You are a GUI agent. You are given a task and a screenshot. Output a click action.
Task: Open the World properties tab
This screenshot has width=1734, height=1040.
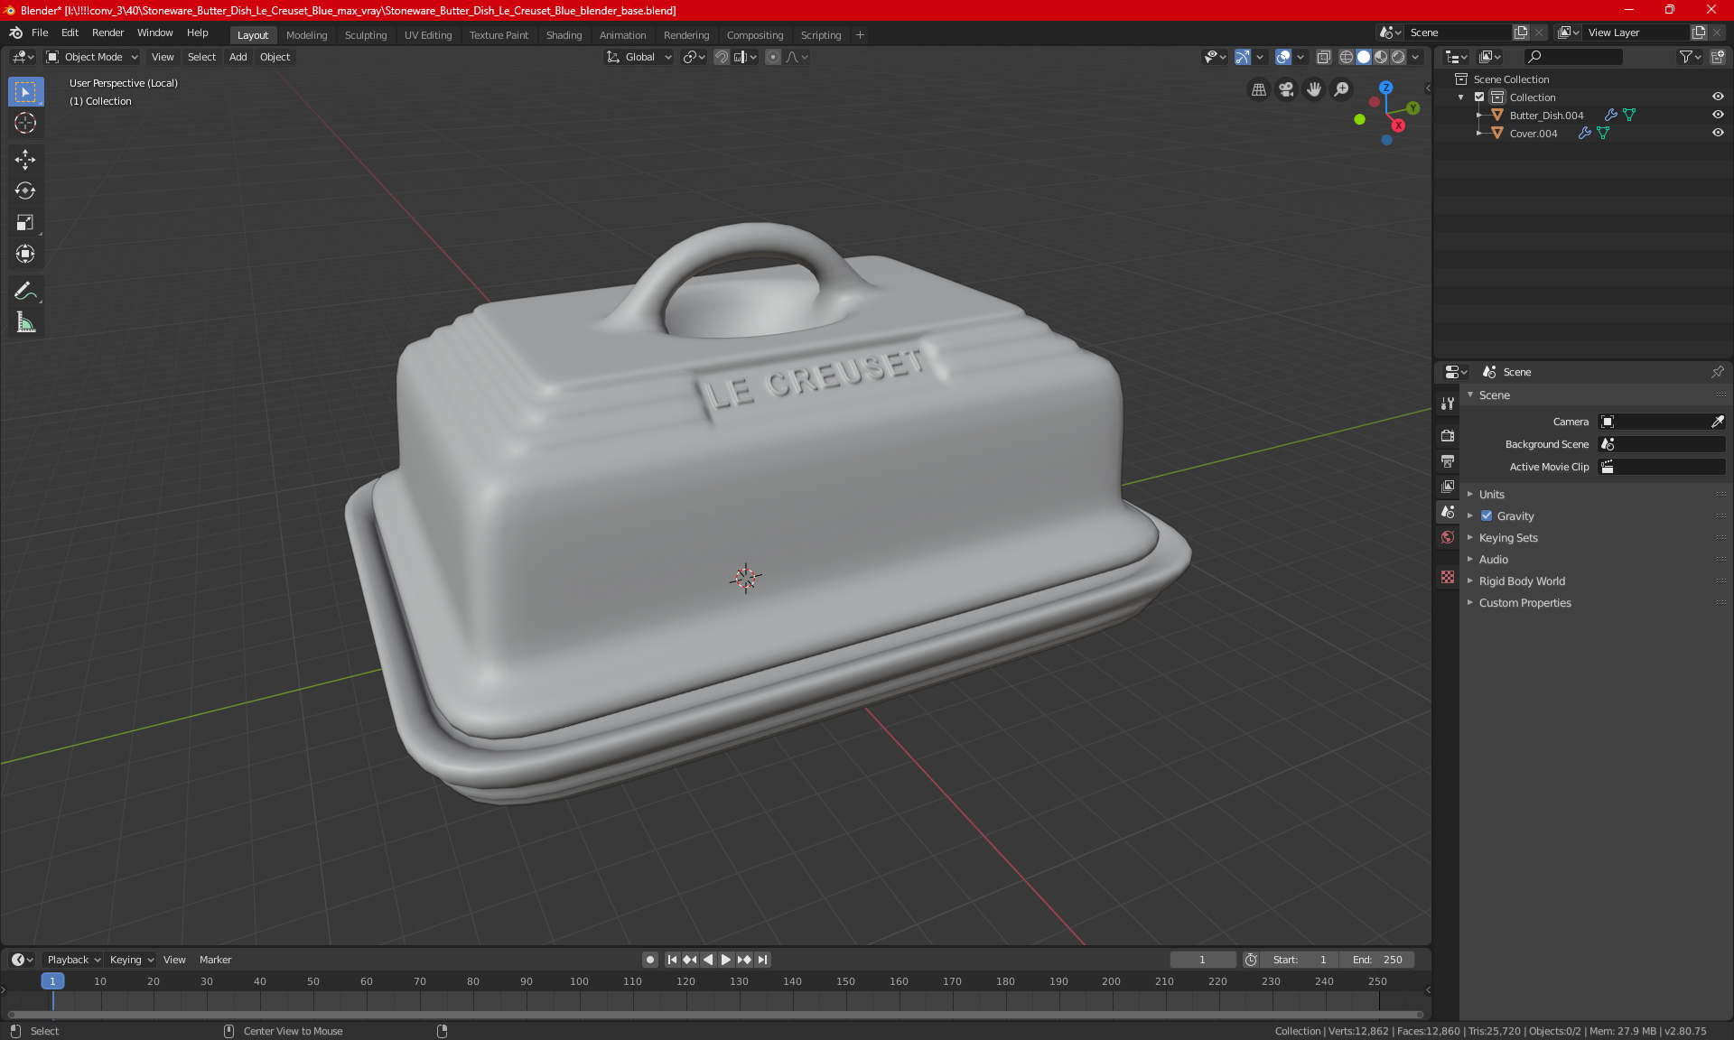(1448, 537)
